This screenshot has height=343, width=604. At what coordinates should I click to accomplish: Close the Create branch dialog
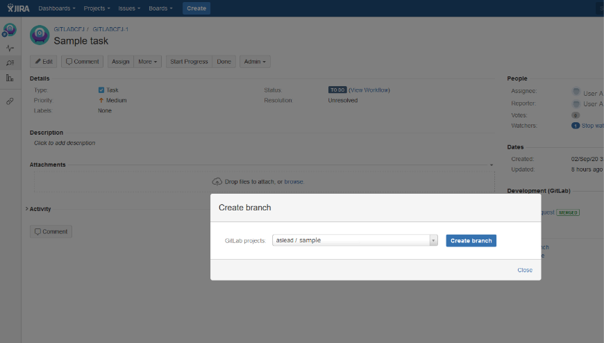tap(525, 270)
